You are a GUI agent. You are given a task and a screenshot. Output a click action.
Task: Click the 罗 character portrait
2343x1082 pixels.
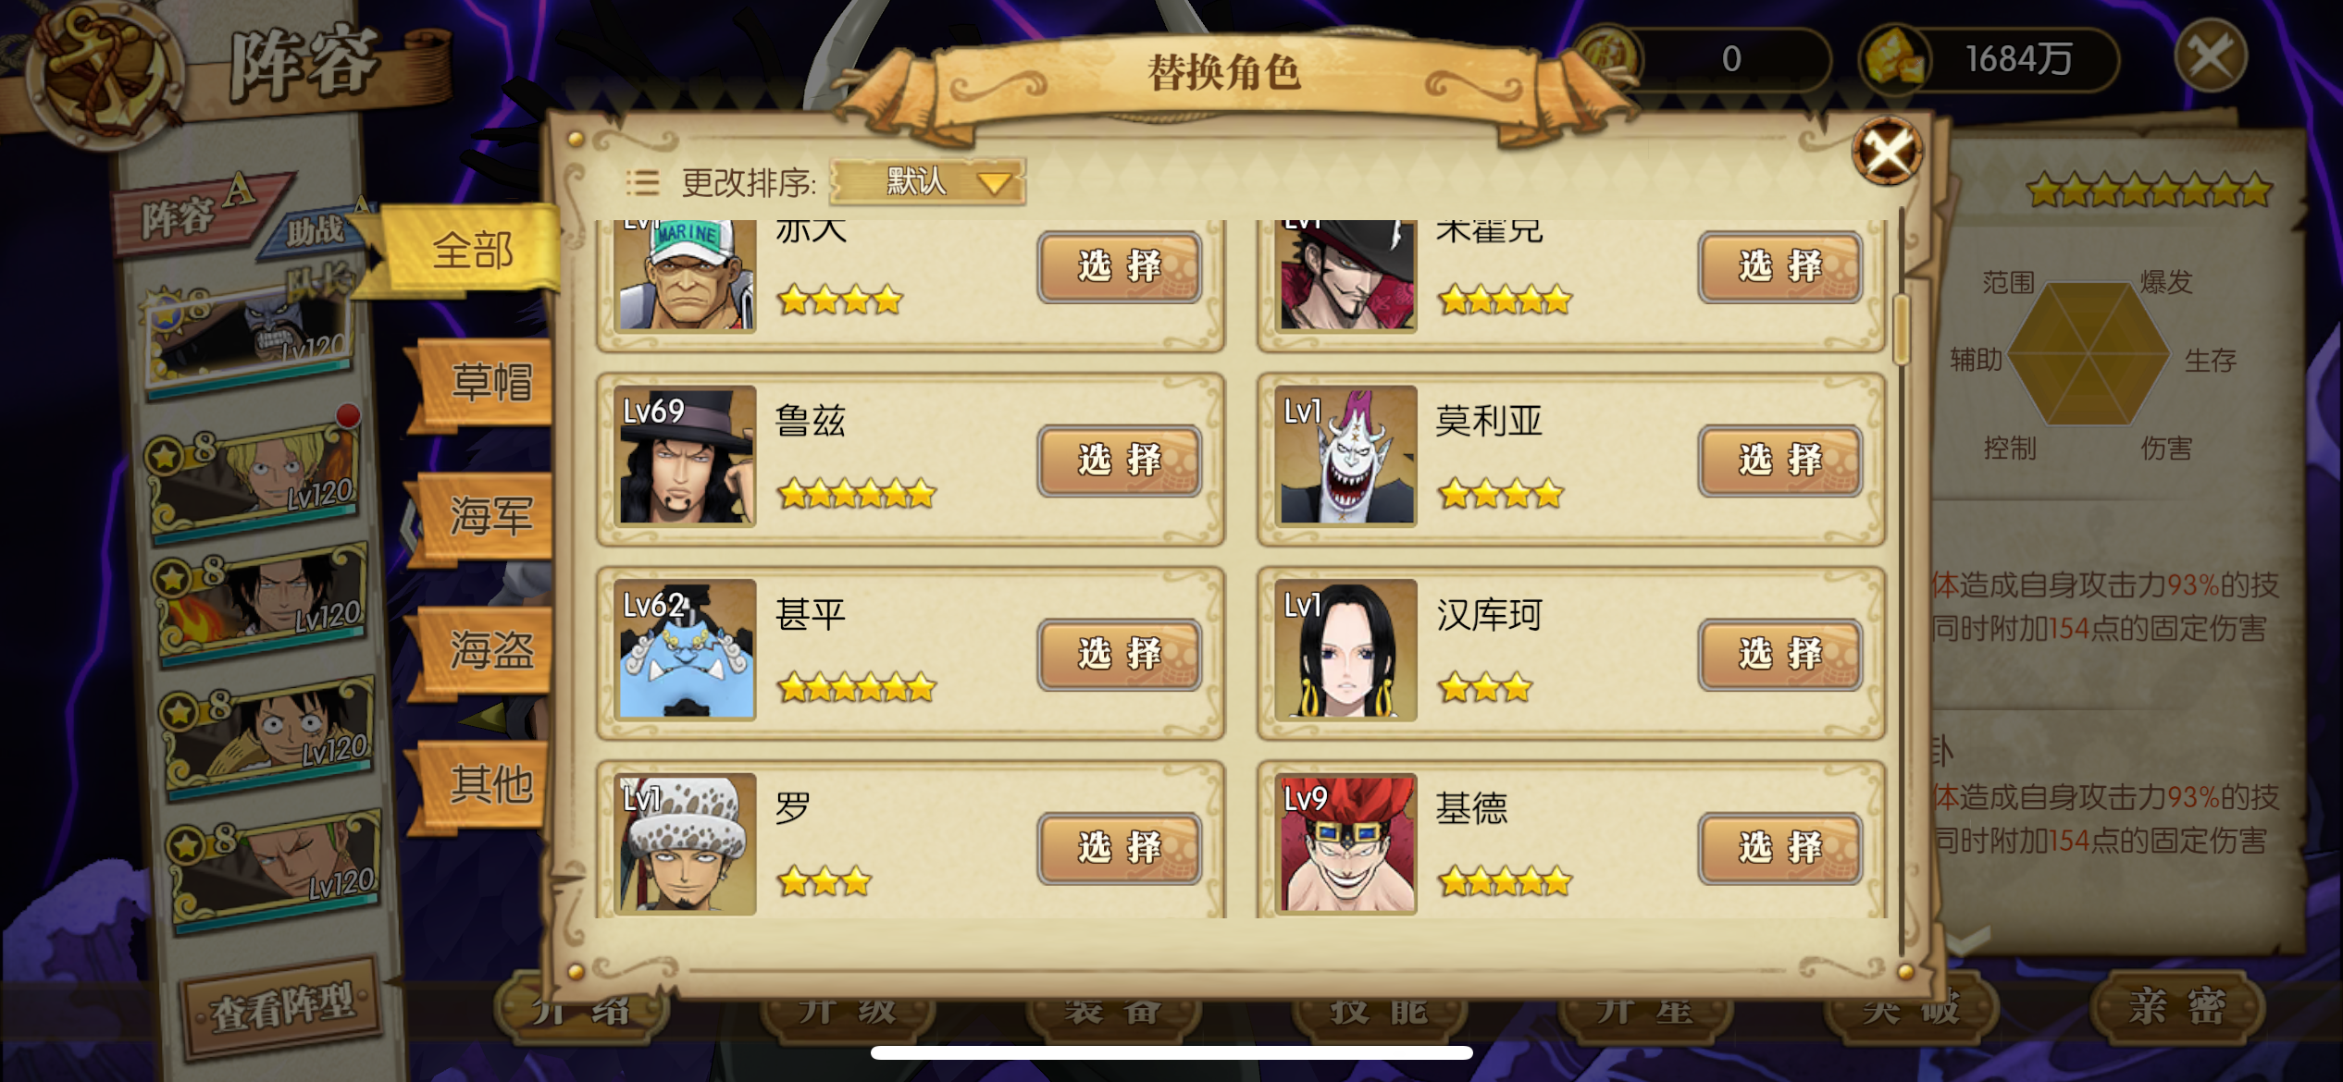coord(685,844)
